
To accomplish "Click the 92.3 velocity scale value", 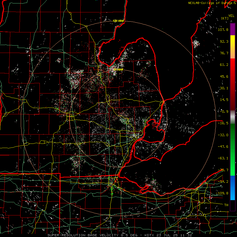I will (224, 41).
